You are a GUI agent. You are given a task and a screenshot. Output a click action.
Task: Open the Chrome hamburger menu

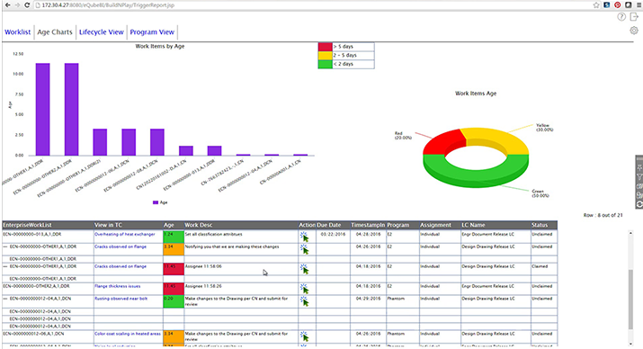(639, 4)
